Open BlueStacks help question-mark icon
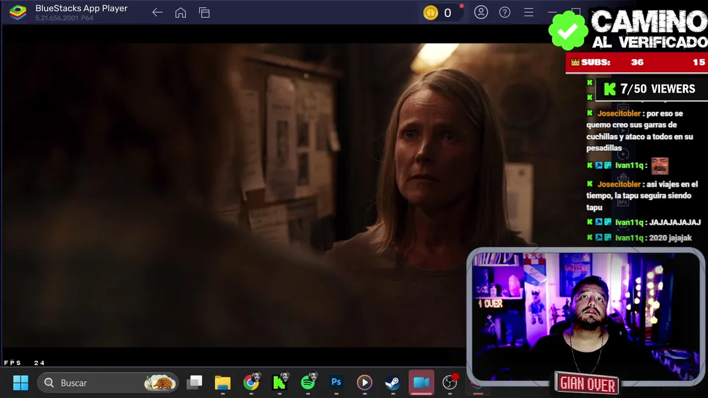708x398 pixels. coord(505,12)
